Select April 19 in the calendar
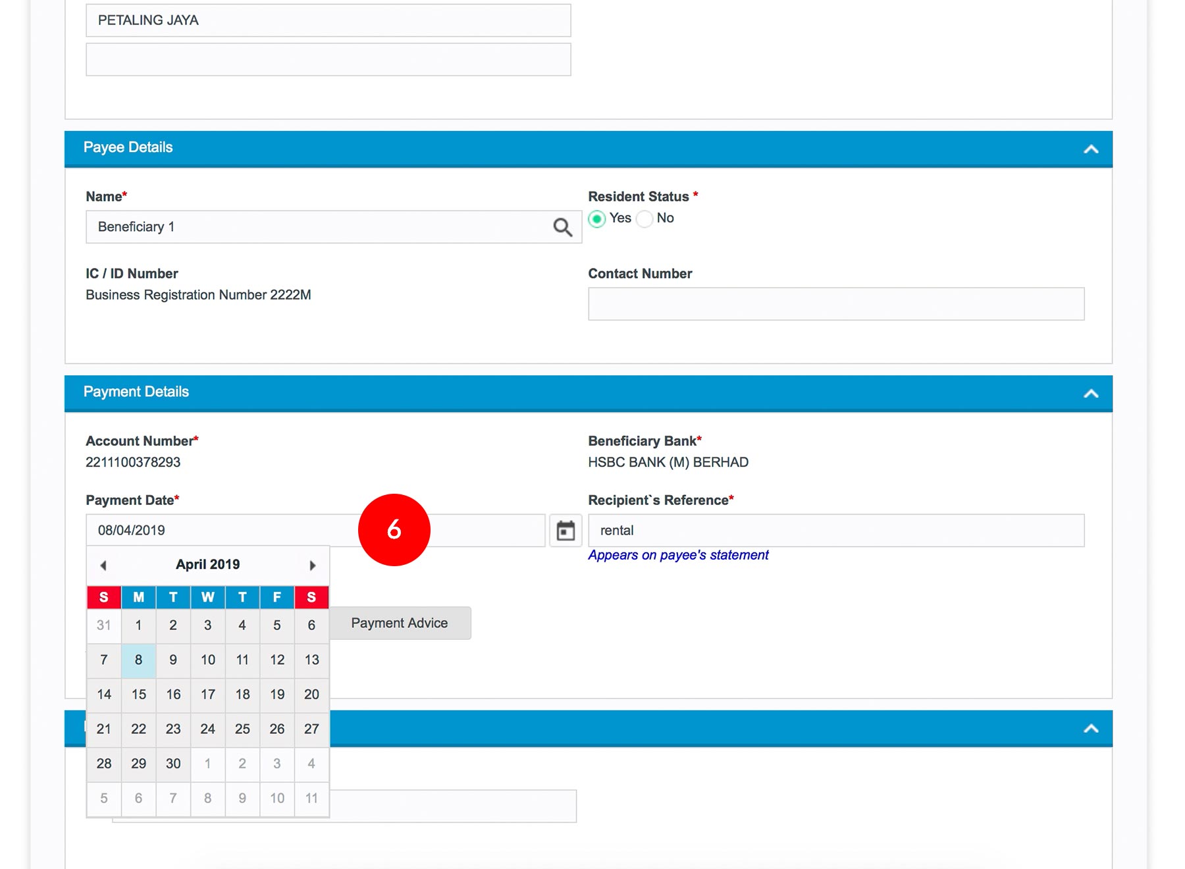The height and width of the screenshot is (869, 1185). [277, 695]
